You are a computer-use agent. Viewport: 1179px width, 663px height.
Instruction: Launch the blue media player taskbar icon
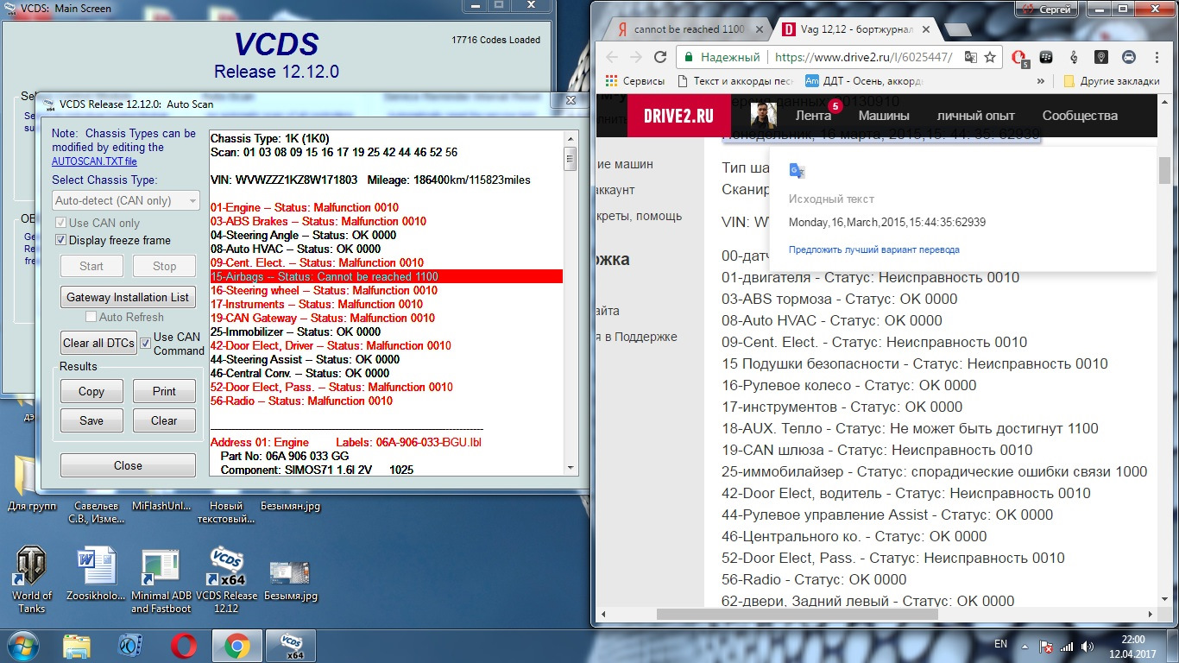(x=130, y=646)
